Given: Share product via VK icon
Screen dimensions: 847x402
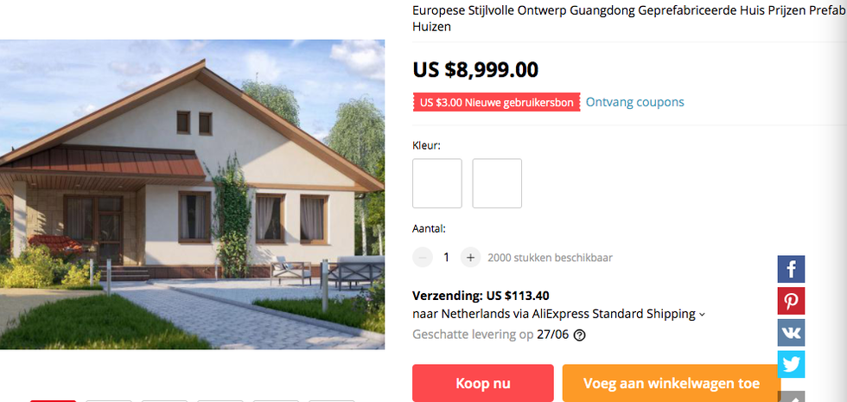Looking at the screenshot, I should 791,332.
